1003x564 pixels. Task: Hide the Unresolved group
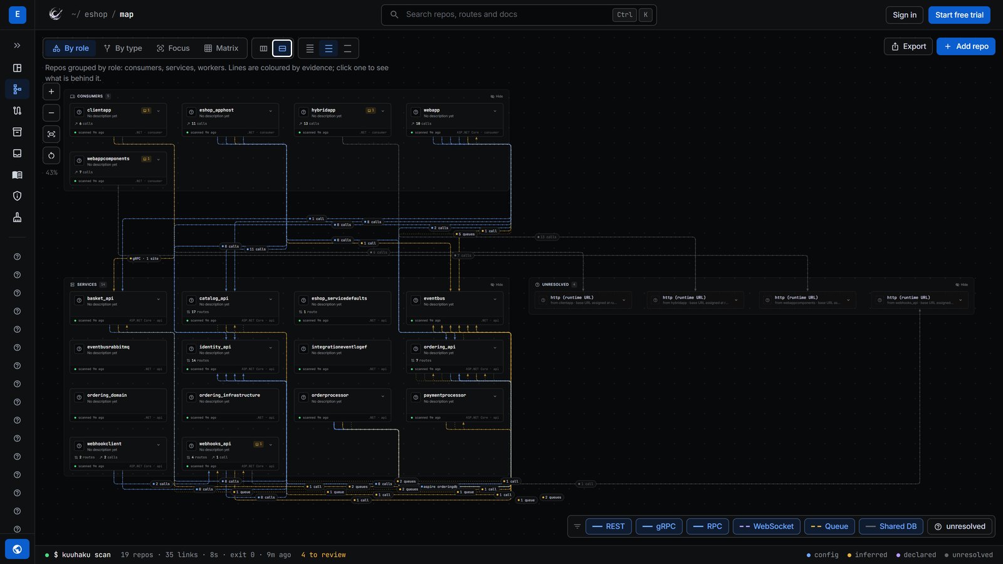tap(962, 285)
